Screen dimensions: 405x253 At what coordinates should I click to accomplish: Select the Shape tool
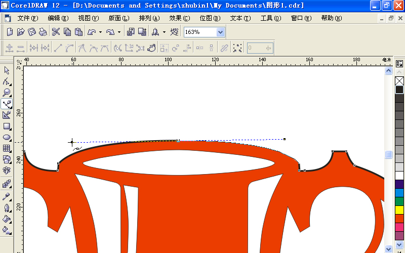(7, 81)
